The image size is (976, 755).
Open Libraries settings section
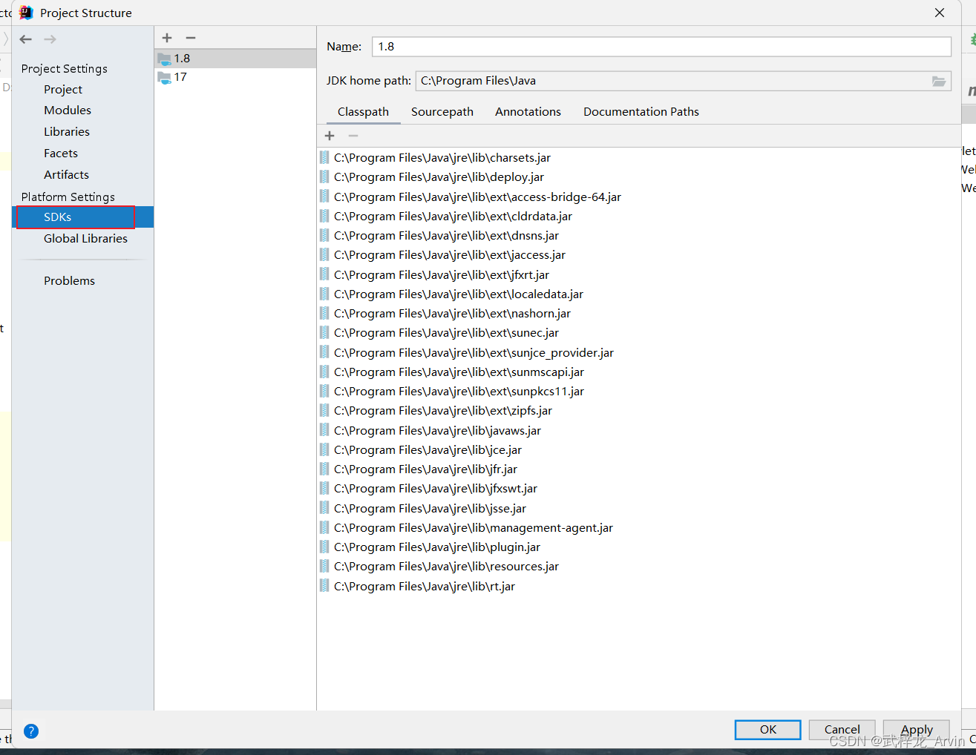[67, 132]
